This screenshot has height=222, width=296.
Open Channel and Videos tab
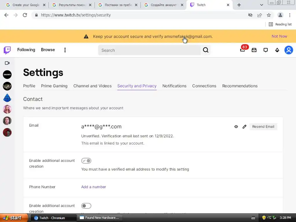click(x=92, y=86)
